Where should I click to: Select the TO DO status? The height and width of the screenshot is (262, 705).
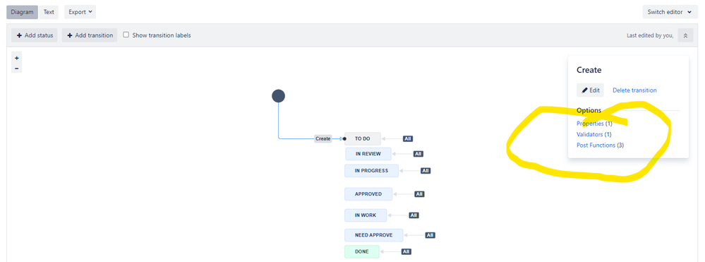pyautogui.click(x=363, y=138)
